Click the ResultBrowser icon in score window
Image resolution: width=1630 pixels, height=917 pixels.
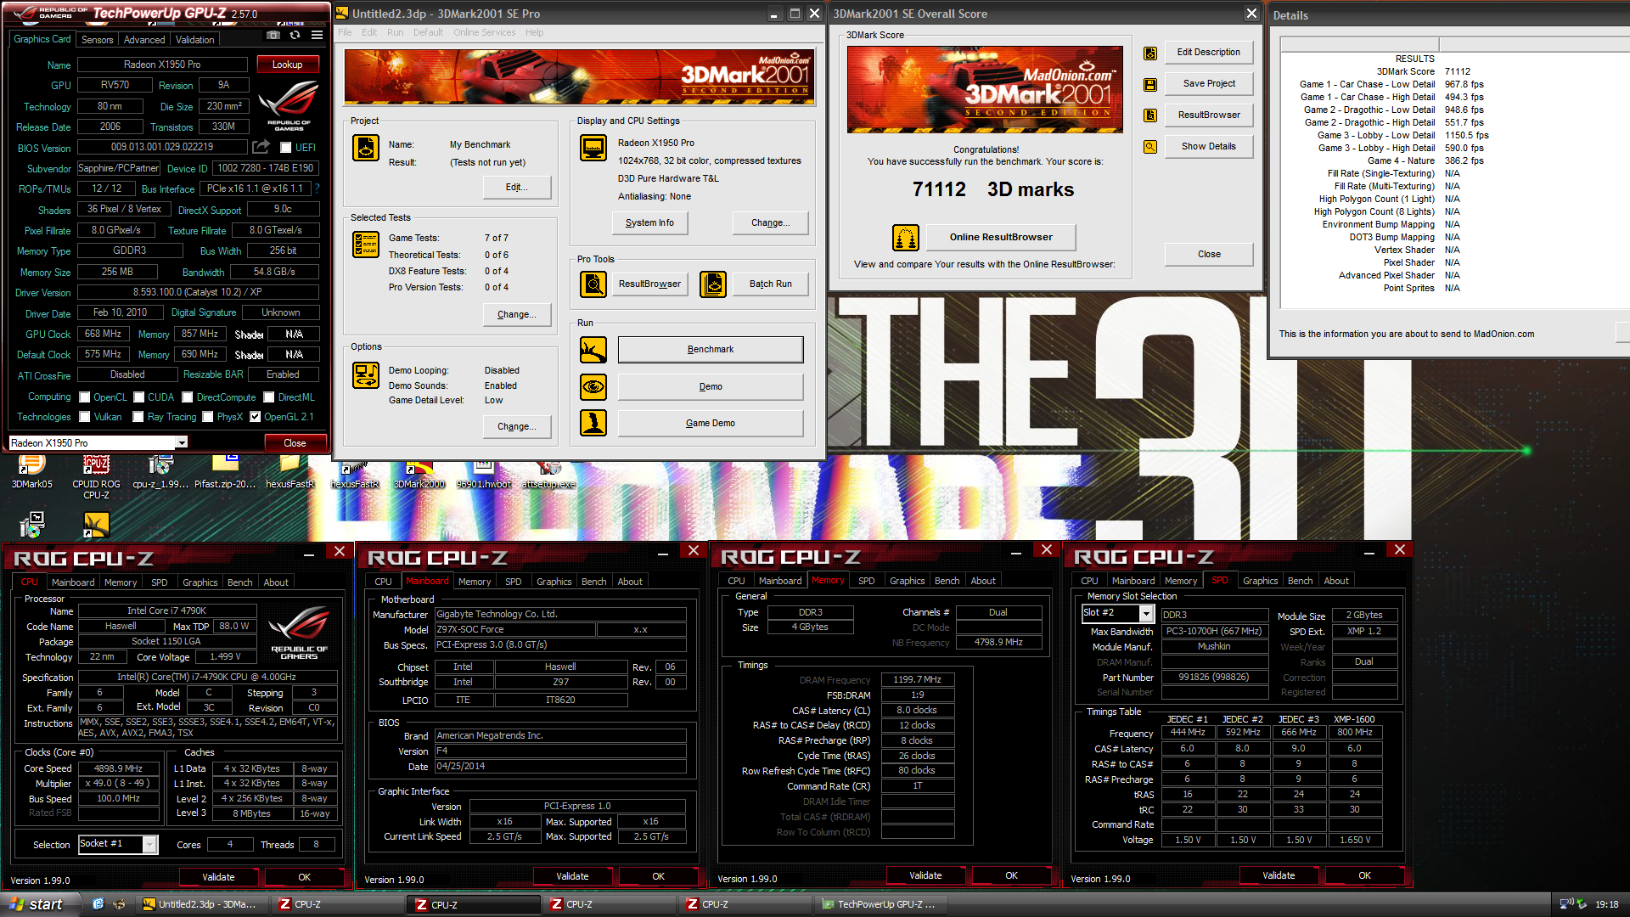[1150, 115]
